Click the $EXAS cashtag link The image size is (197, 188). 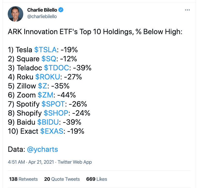pos(52,131)
